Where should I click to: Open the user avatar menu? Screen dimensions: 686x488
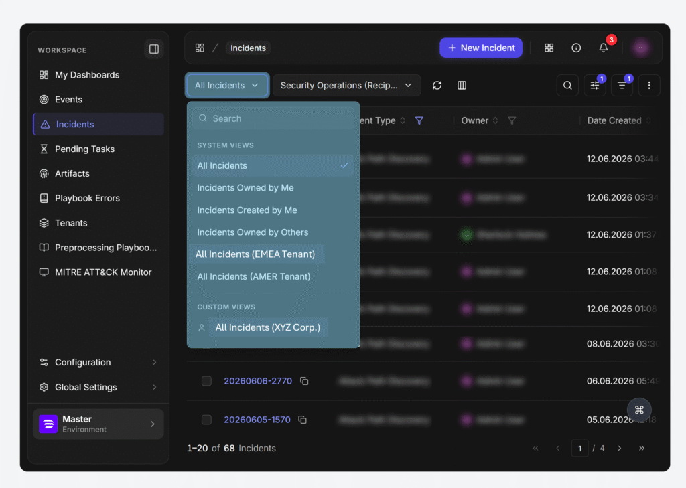point(641,48)
